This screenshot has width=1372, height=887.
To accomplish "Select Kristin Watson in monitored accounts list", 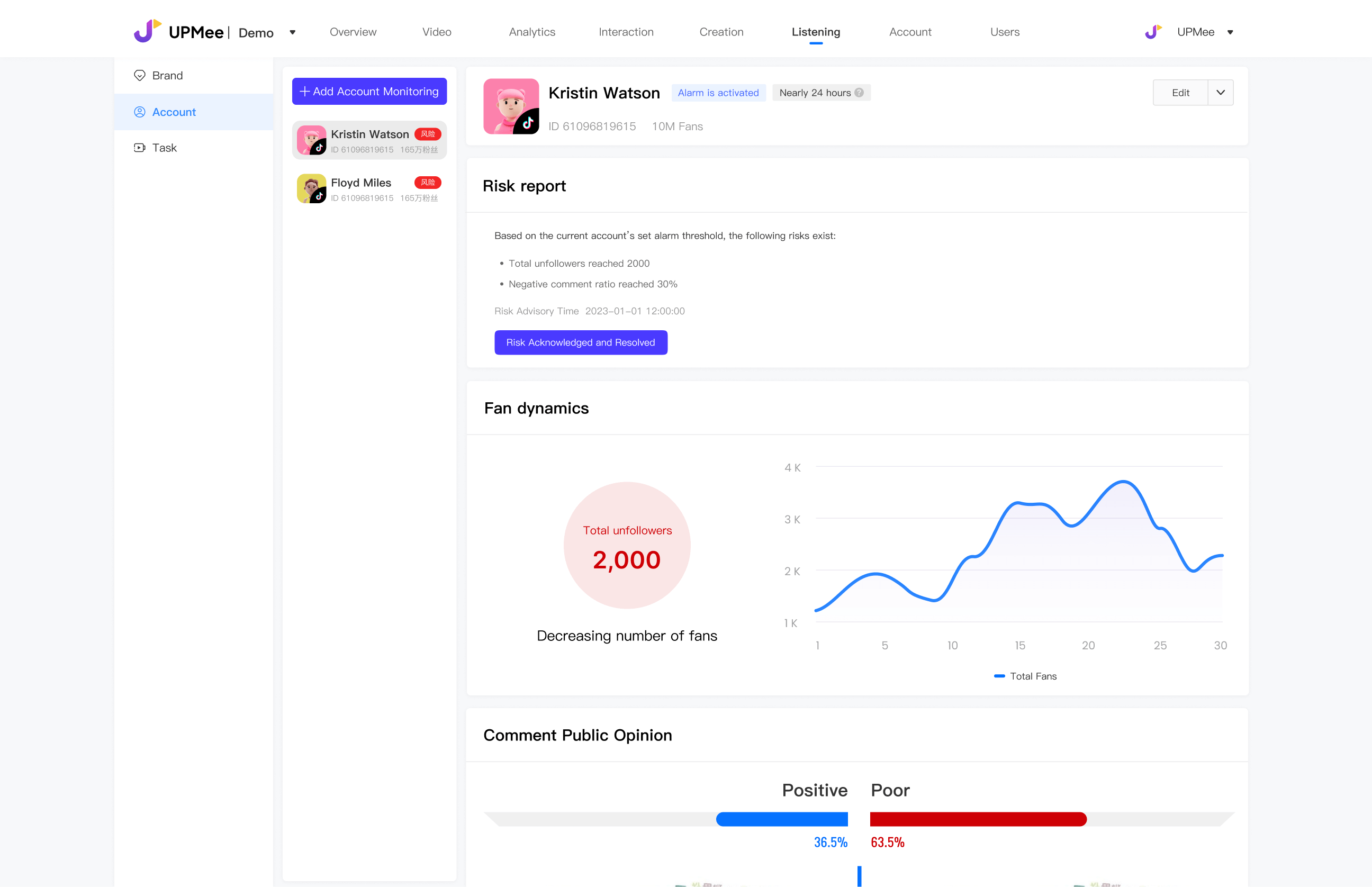I will pyautogui.click(x=369, y=140).
